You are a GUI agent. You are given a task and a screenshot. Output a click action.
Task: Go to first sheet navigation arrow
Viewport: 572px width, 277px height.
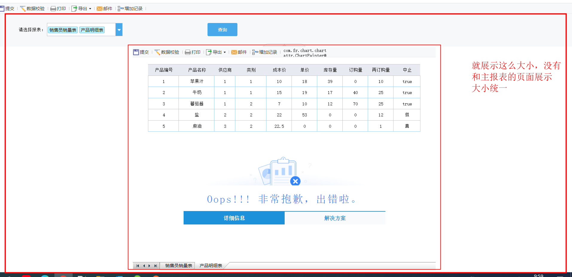pyautogui.click(x=138, y=266)
